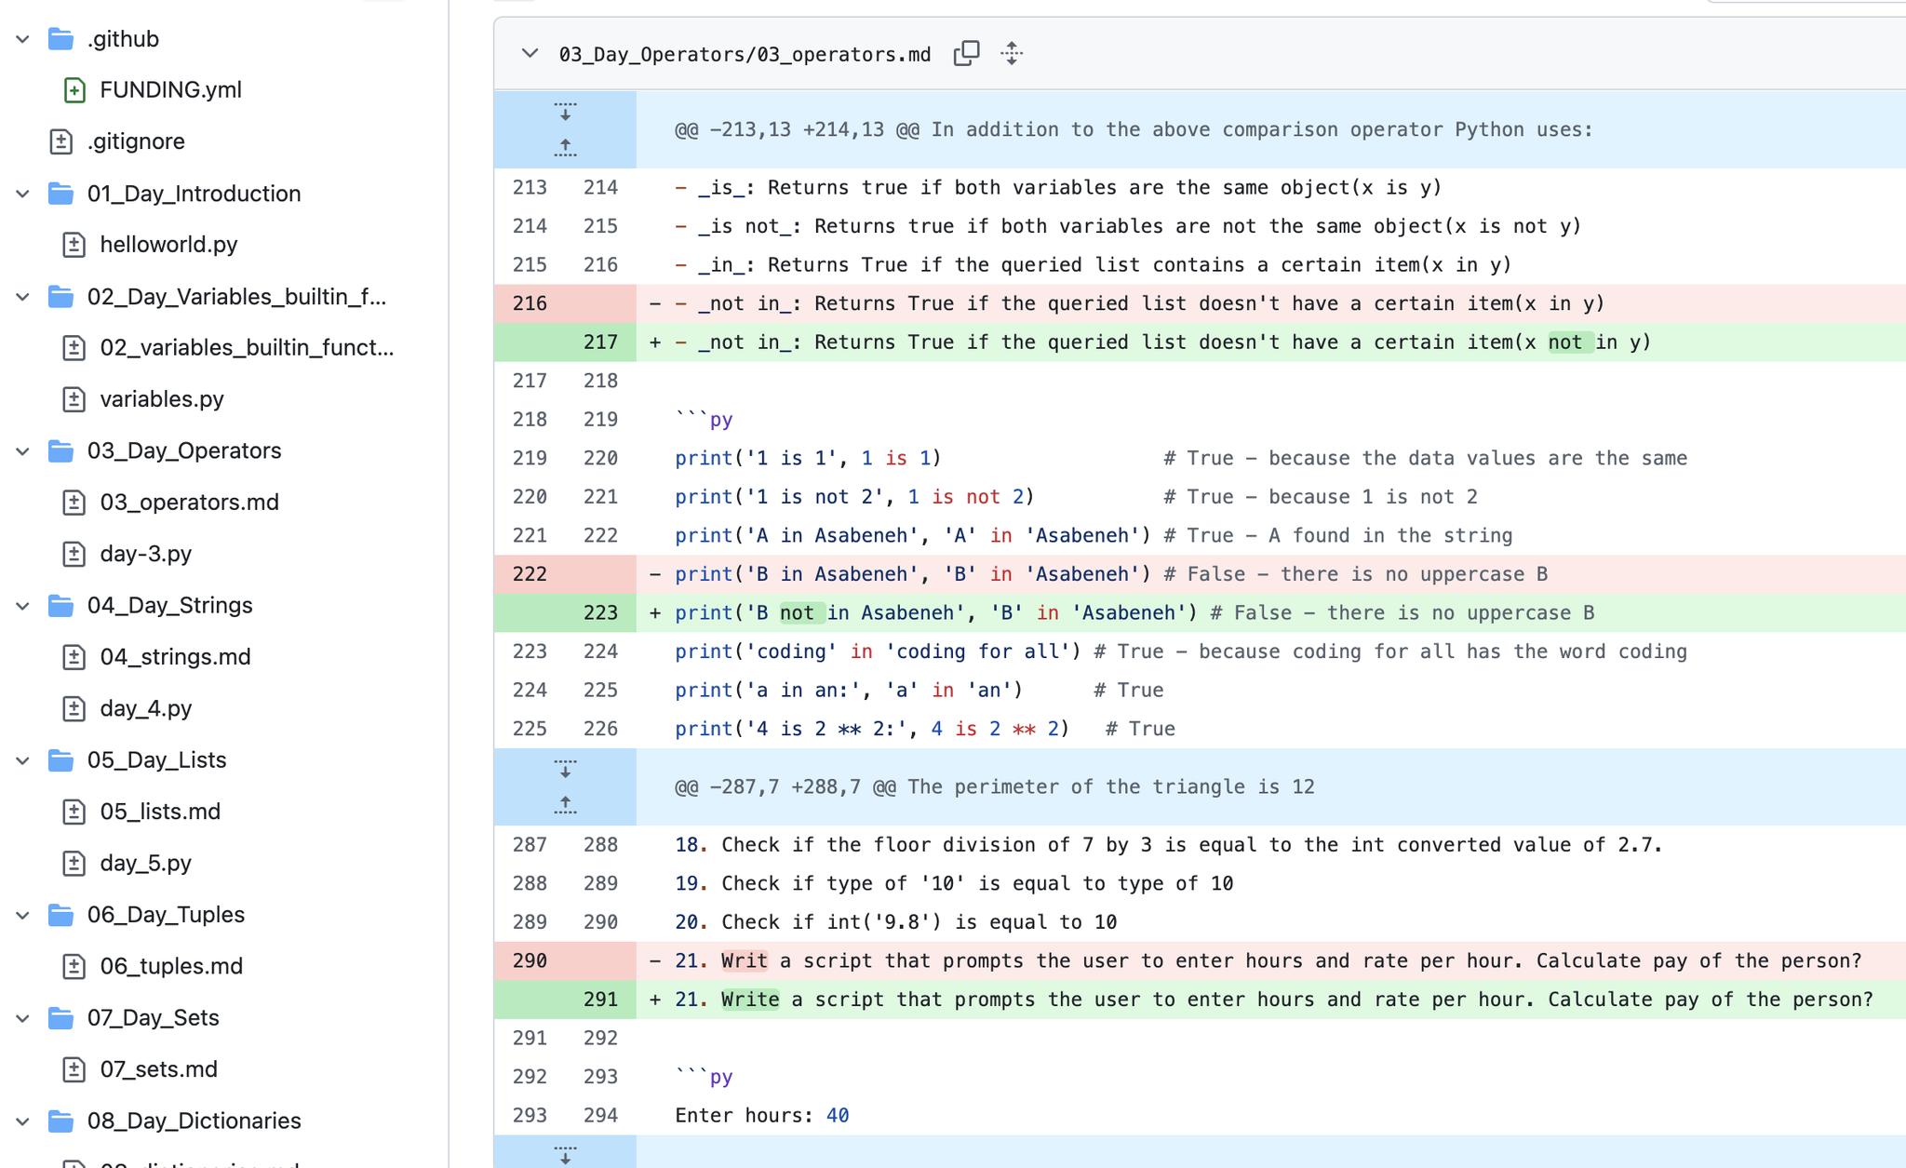Collapse the 05_Day_Lists folder

coord(23,760)
